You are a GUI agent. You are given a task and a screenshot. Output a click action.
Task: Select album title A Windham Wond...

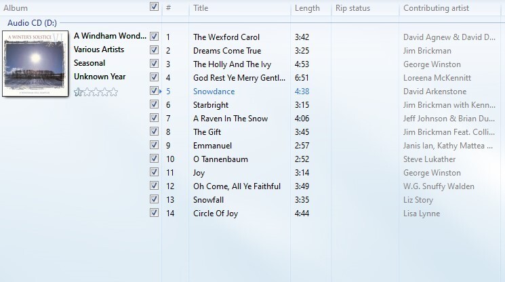coord(110,36)
